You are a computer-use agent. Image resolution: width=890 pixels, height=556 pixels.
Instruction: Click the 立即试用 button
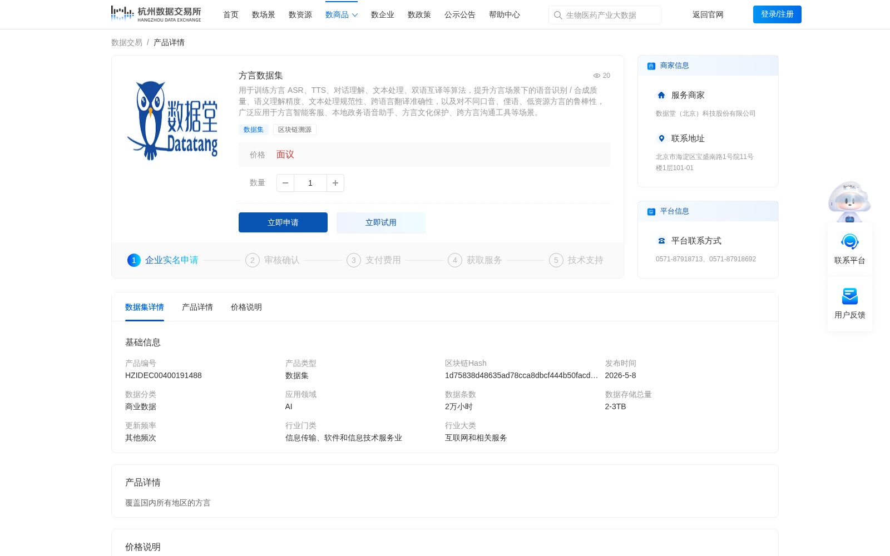[381, 222]
